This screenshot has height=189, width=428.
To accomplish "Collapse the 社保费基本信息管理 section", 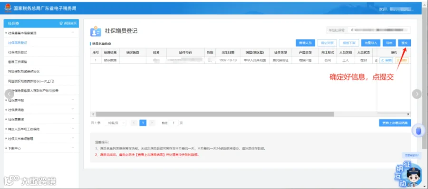I will point(73,33).
